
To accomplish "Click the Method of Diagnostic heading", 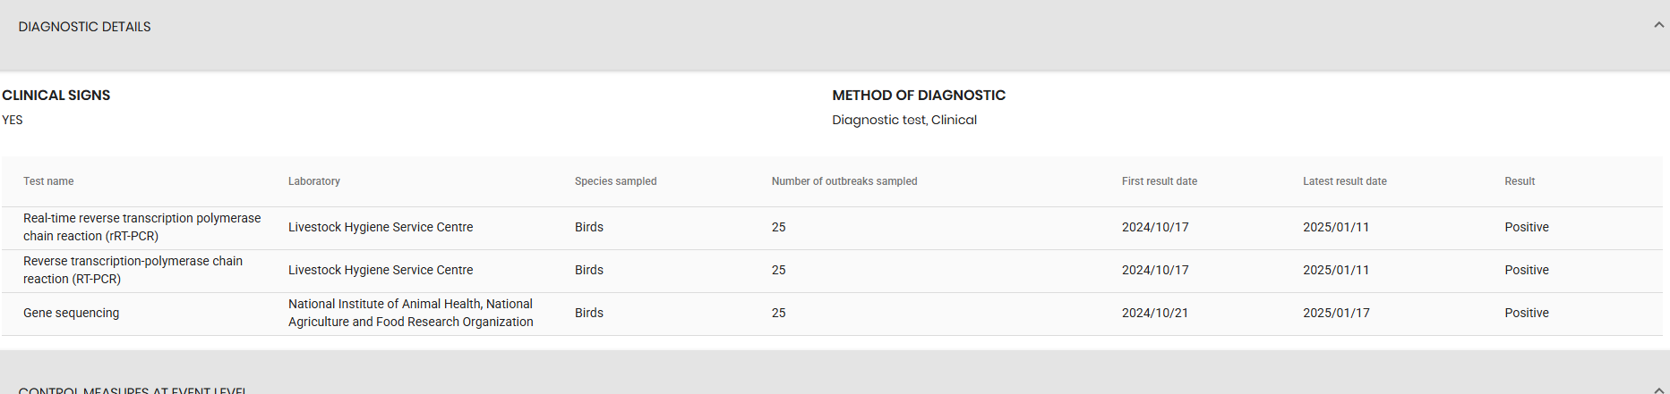I will (x=919, y=96).
